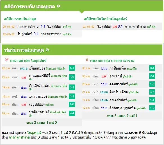
Task: Click the ผลงานล่าสุด โบลูสปอร์ heading
Action: tap(28, 60)
